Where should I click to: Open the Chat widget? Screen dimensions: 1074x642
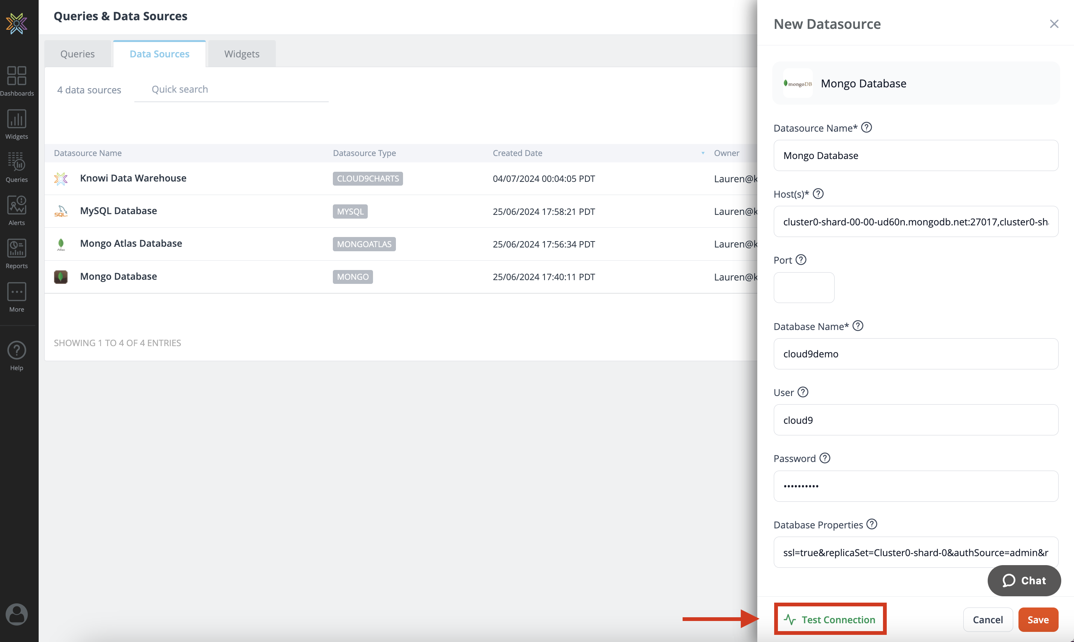(1024, 580)
